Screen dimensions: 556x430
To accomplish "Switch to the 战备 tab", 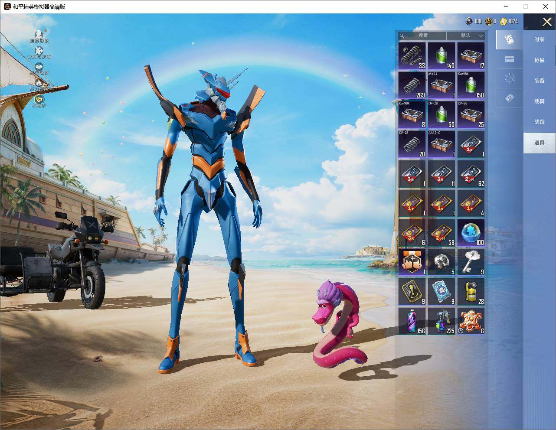I will tap(540, 122).
